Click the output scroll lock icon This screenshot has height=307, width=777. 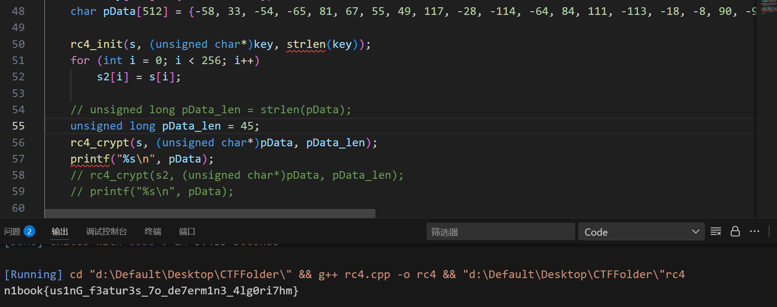tap(735, 232)
